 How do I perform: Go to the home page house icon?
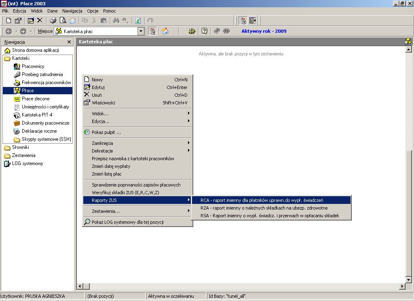point(165,31)
